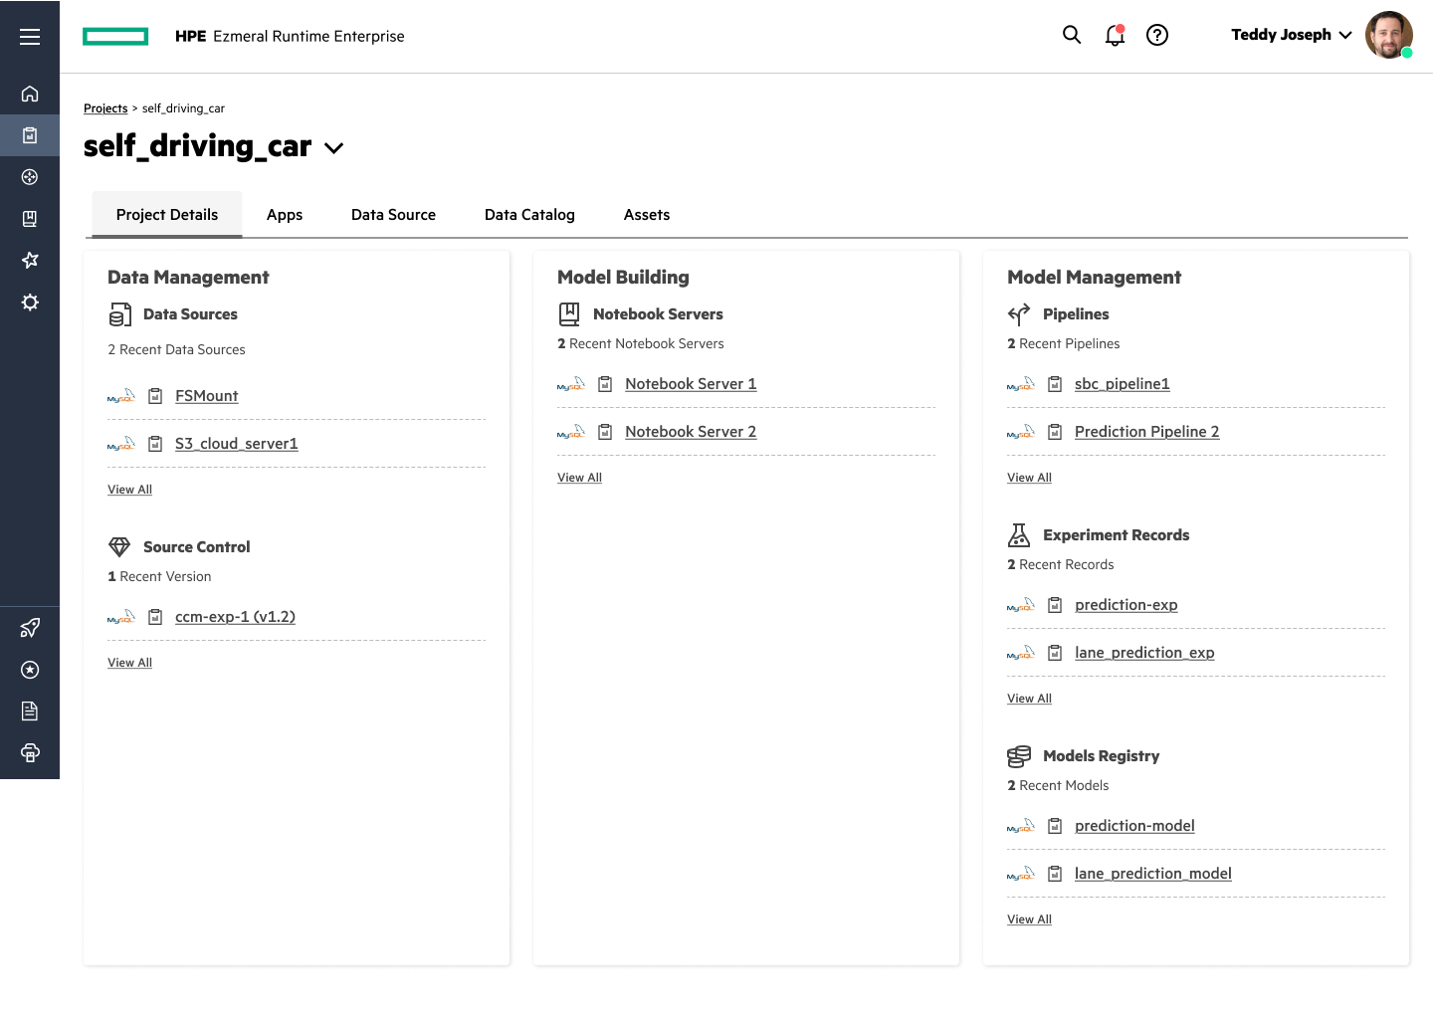Open the lane_prediction_exp record

[1144, 653]
